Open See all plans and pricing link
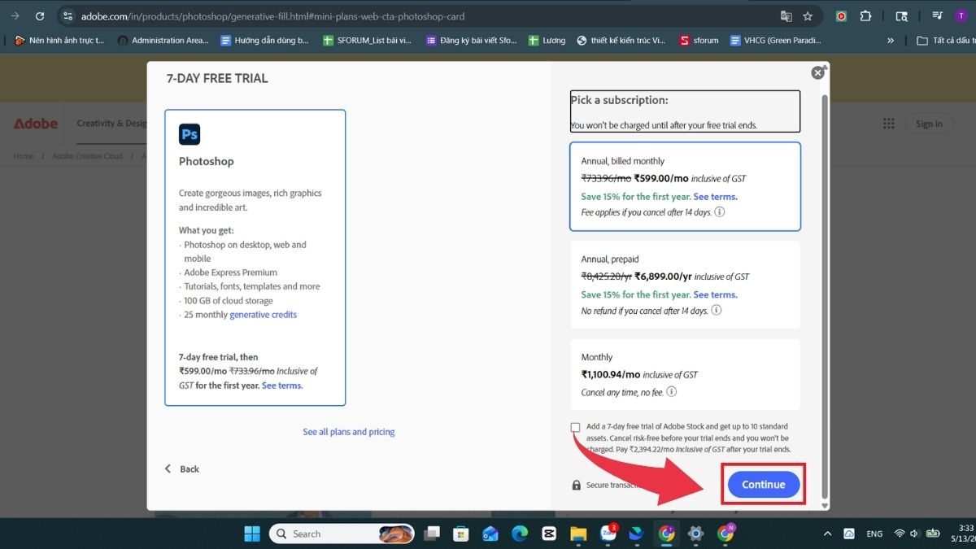976x549 pixels. coord(349,432)
